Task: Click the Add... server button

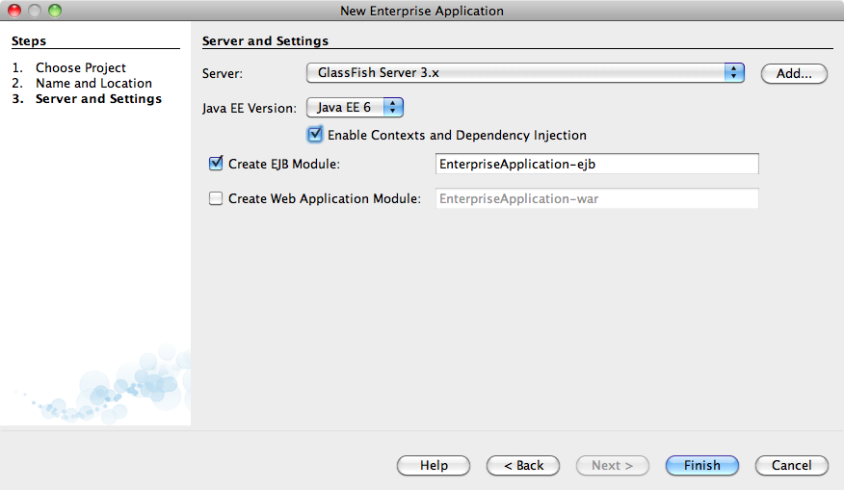Action: tap(794, 74)
